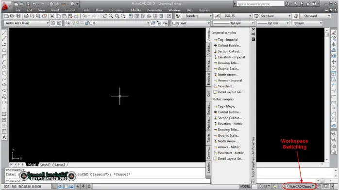
Task: Open the Parametric menu
Action: 154,10
